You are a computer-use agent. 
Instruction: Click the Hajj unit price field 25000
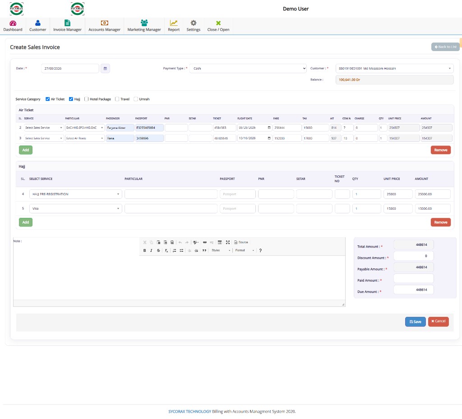point(398,194)
